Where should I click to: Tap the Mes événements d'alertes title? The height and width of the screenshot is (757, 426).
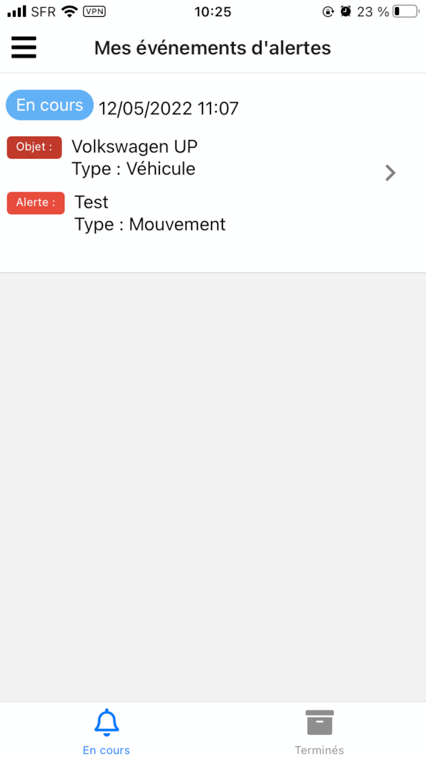[x=213, y=48]
